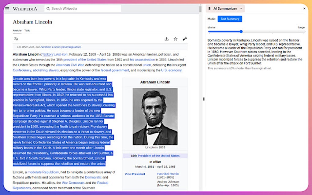Select the edit pencil icon
Screen dimensions: 312x195
[x=184, y=39]
